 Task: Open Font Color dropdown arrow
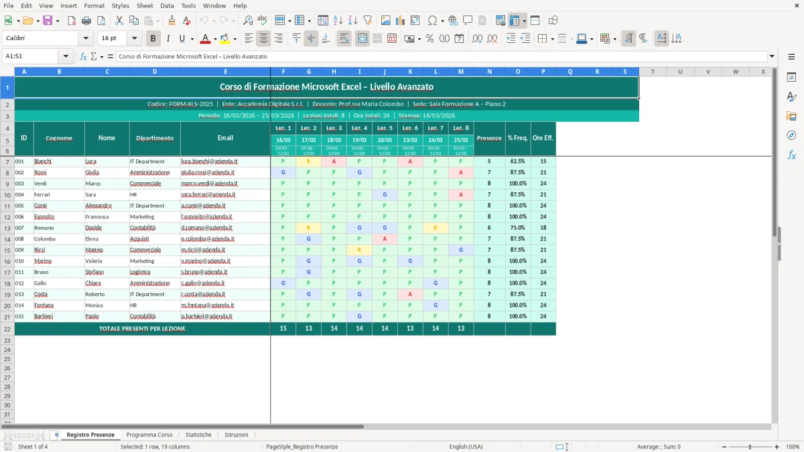coord(216,39)
